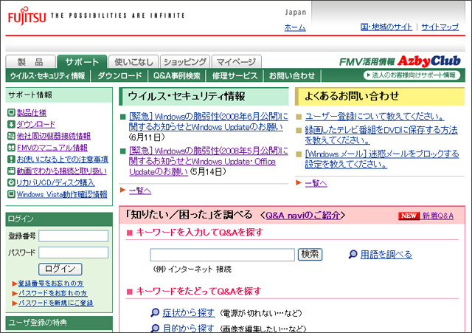Open パスワードを新規にご登録 link
472x333 pixels.
click(56, 303)
